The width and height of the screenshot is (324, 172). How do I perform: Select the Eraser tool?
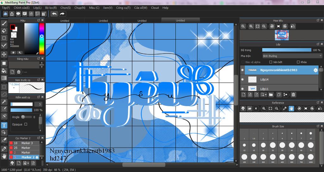pyautogui.click(x=4, y=31)
